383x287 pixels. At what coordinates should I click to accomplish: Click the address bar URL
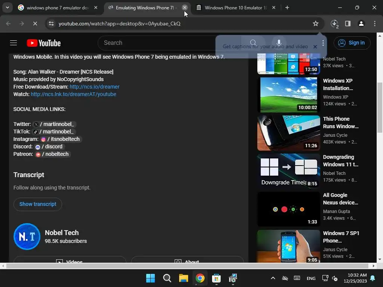tap(119, 24)
